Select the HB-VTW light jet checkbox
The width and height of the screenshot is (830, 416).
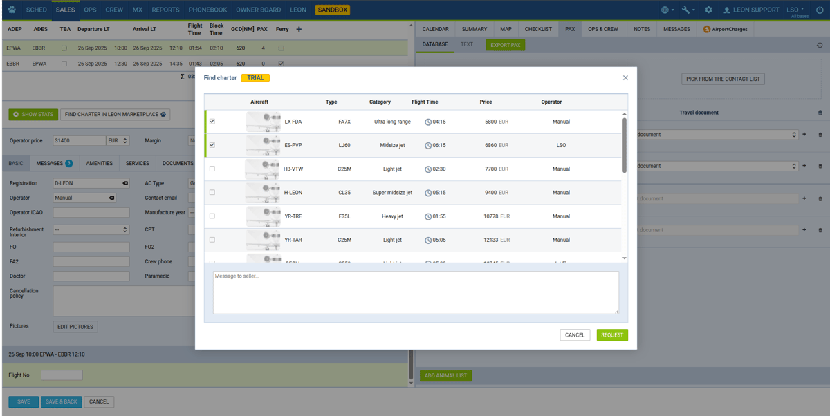click(x=212, y=169)
